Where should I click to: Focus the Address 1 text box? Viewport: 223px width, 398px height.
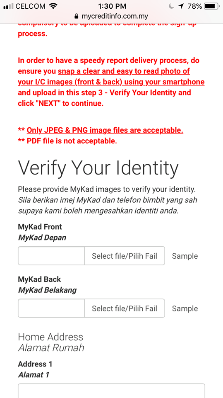(x=112, y=391)
